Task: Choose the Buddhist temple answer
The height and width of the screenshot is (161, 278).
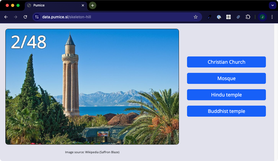Action: pyautogui.click(x=226, y=111)
